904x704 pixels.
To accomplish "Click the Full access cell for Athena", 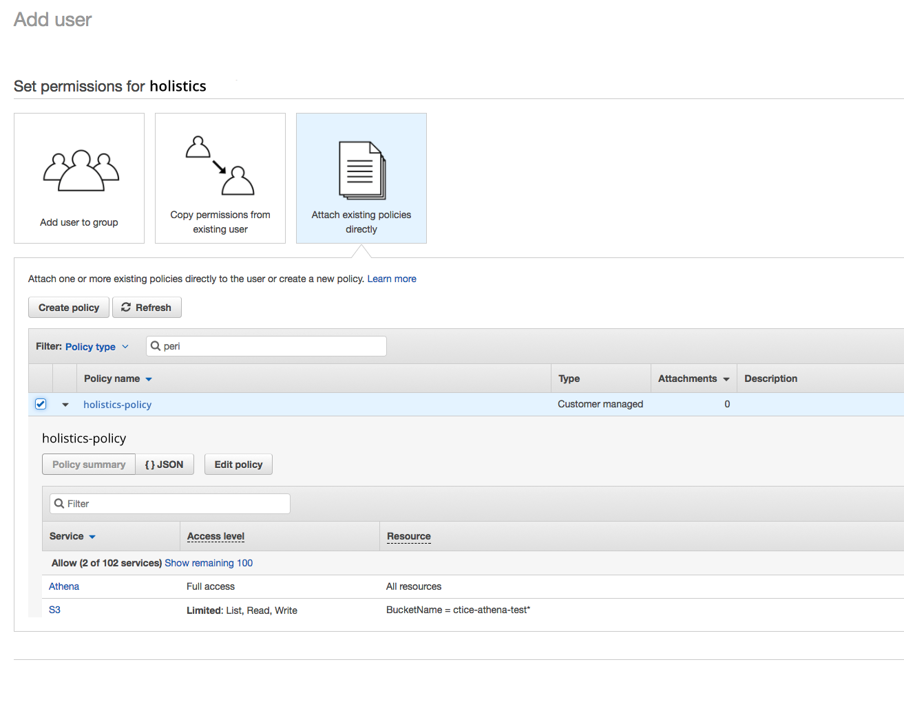I will 211,586.
